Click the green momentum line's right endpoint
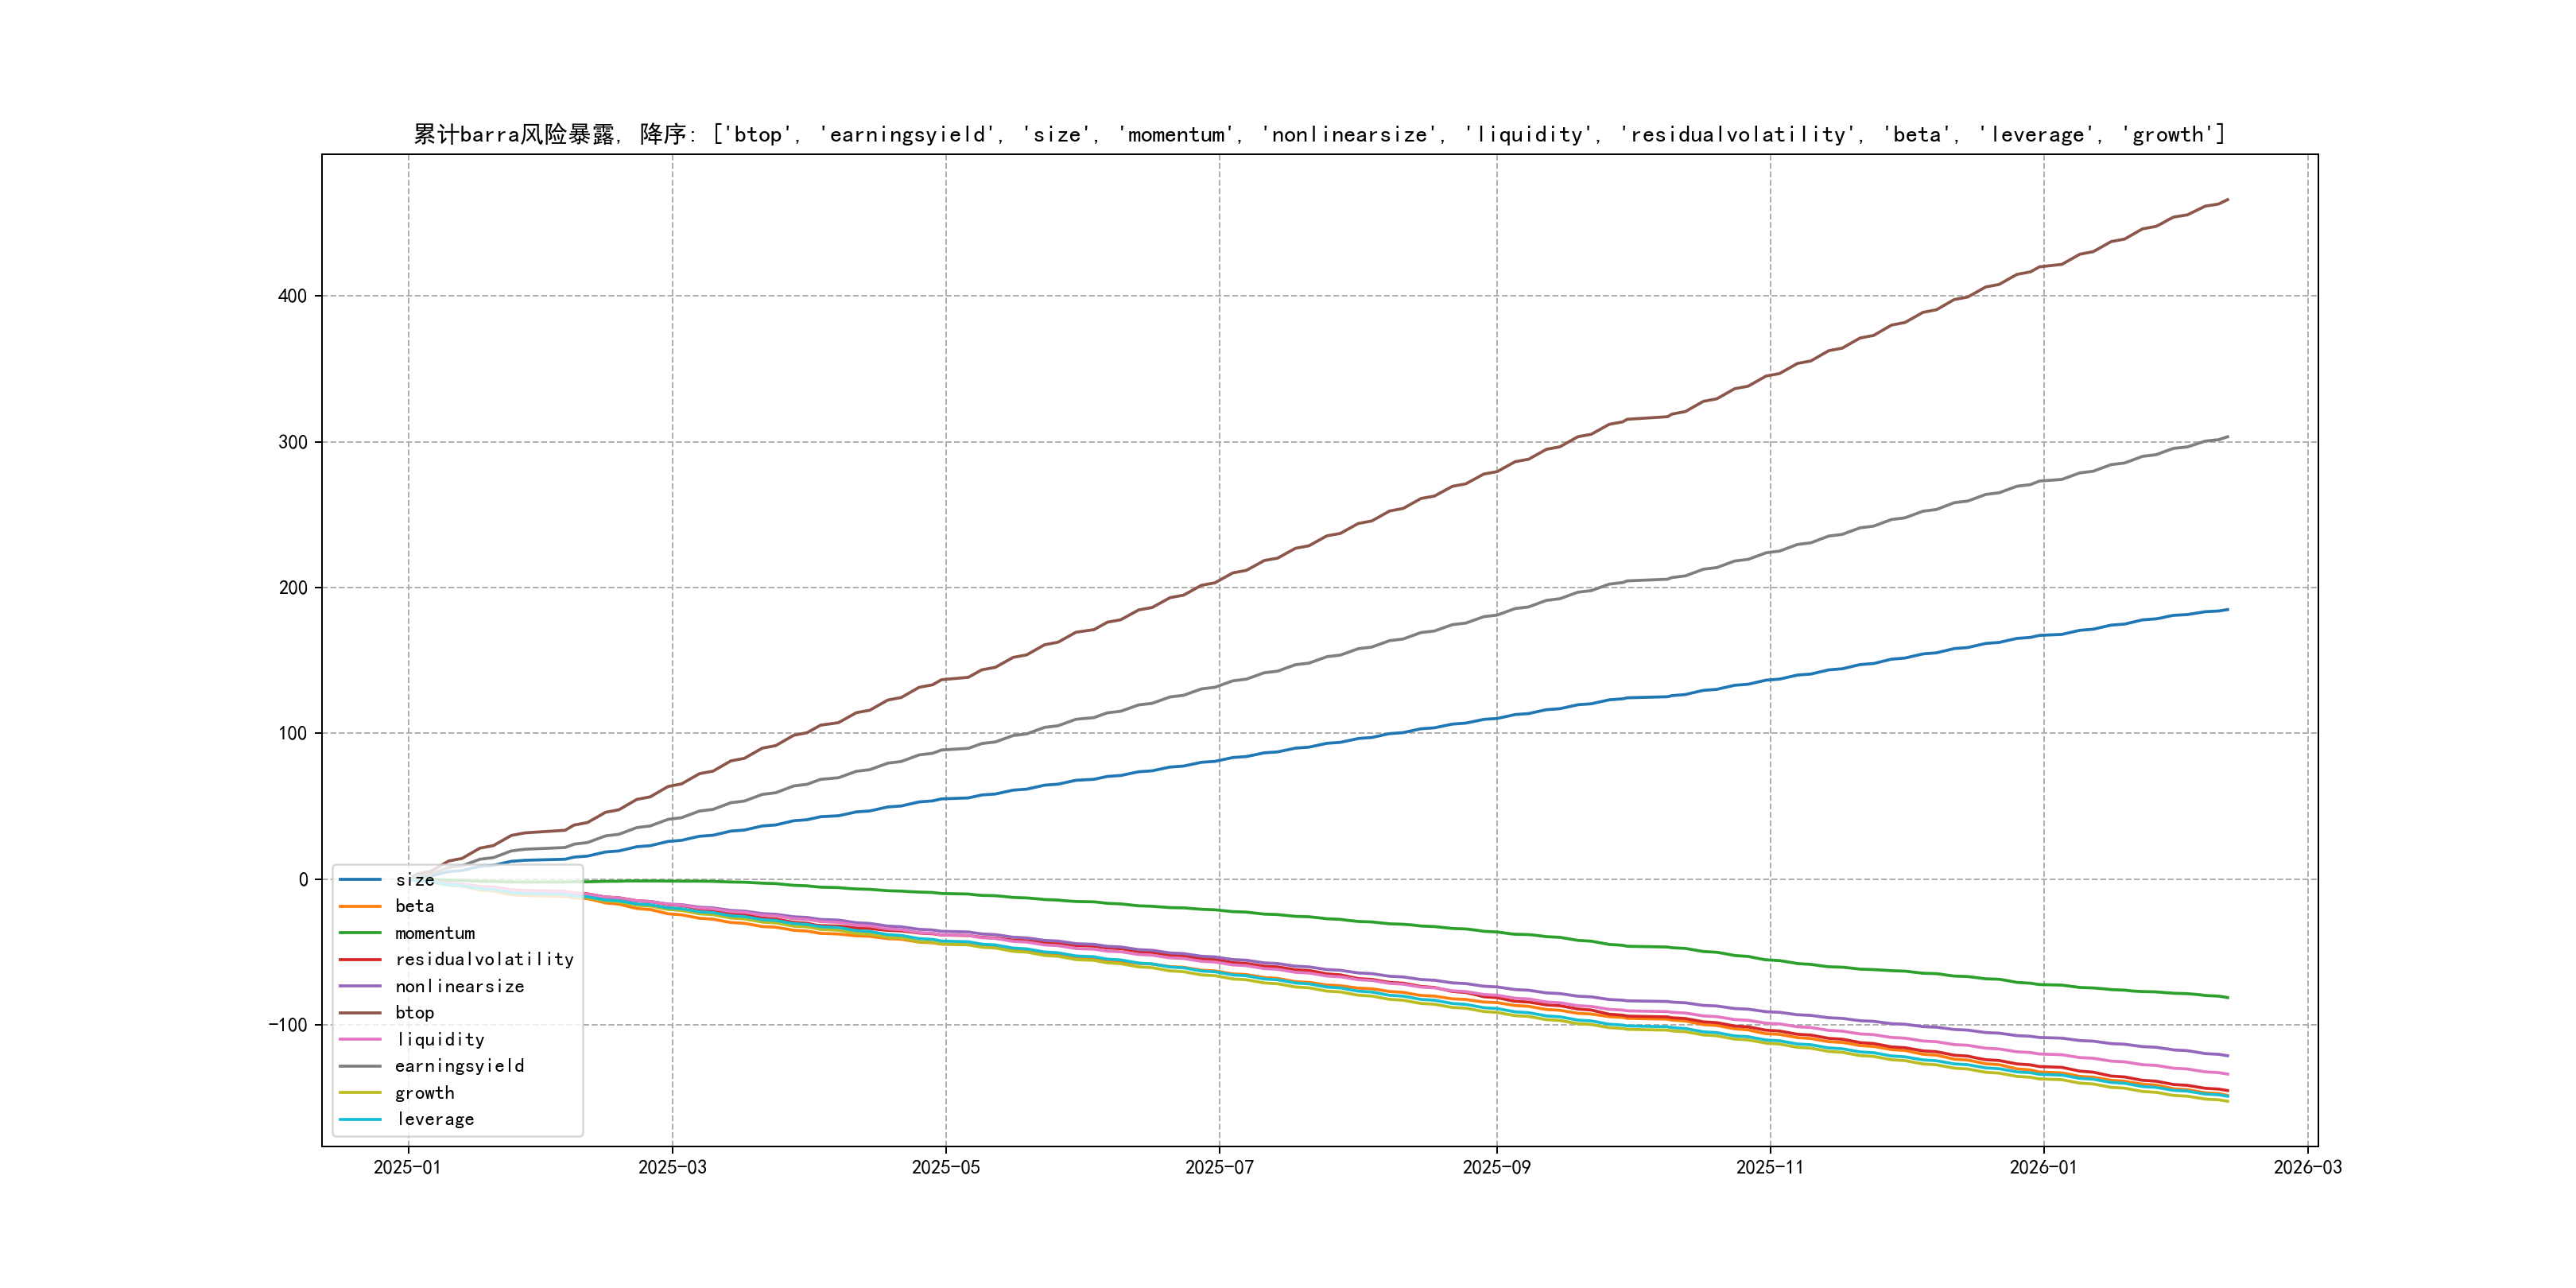2576x1288 pixels. pyautogui.click(x=2227, y=997)
